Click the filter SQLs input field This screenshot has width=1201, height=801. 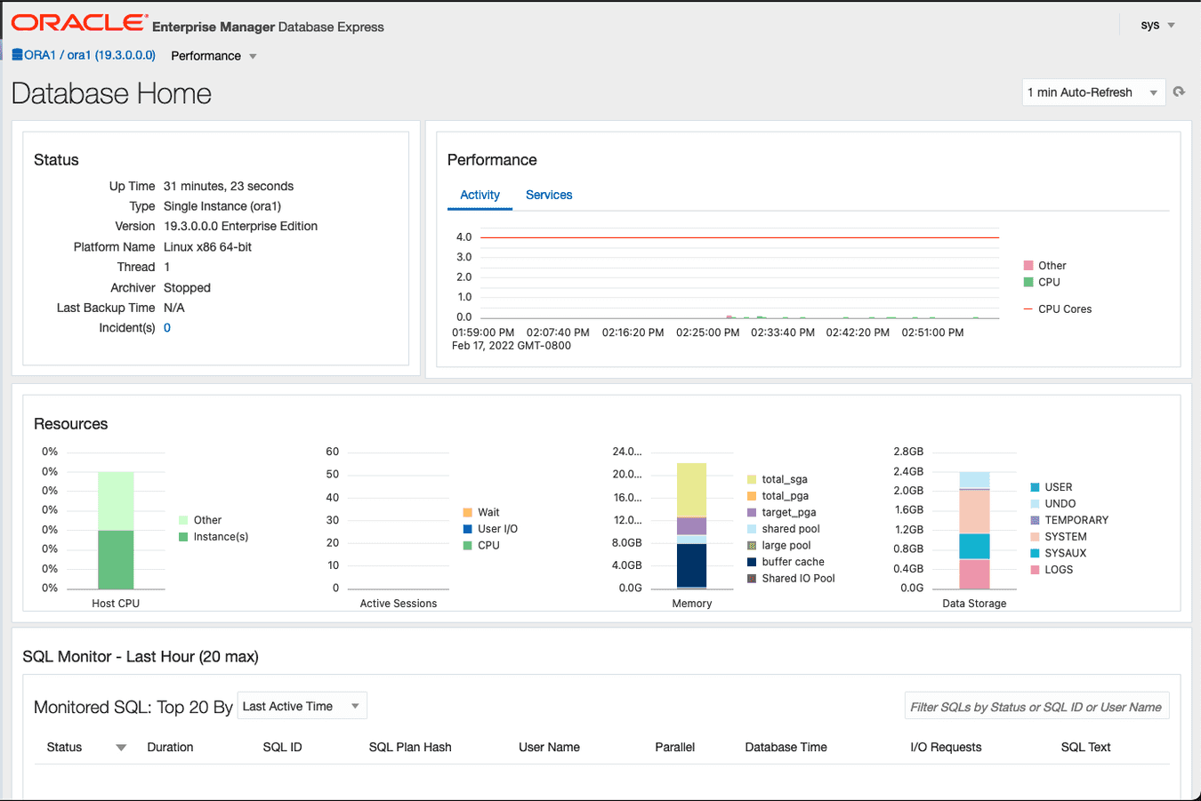[x=1036, y=707]
